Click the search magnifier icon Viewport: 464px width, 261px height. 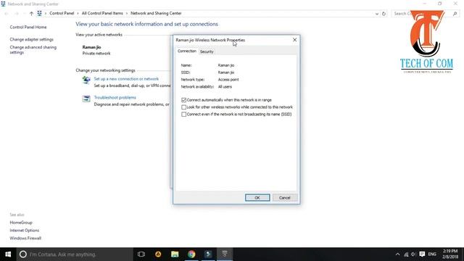pyautogui.click(x=455, y=14)
